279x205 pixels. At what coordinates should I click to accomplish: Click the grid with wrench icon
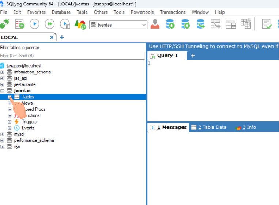pyautogui.click(x=246, y=23)
